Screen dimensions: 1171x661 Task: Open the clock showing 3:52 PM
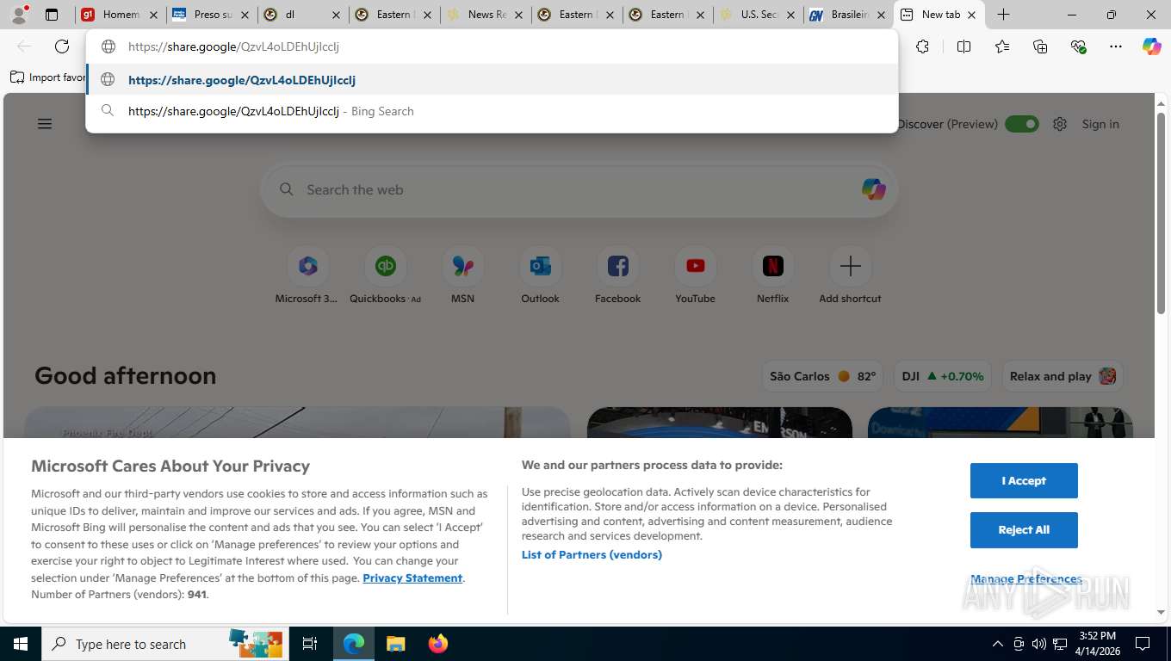[1098, 644]
